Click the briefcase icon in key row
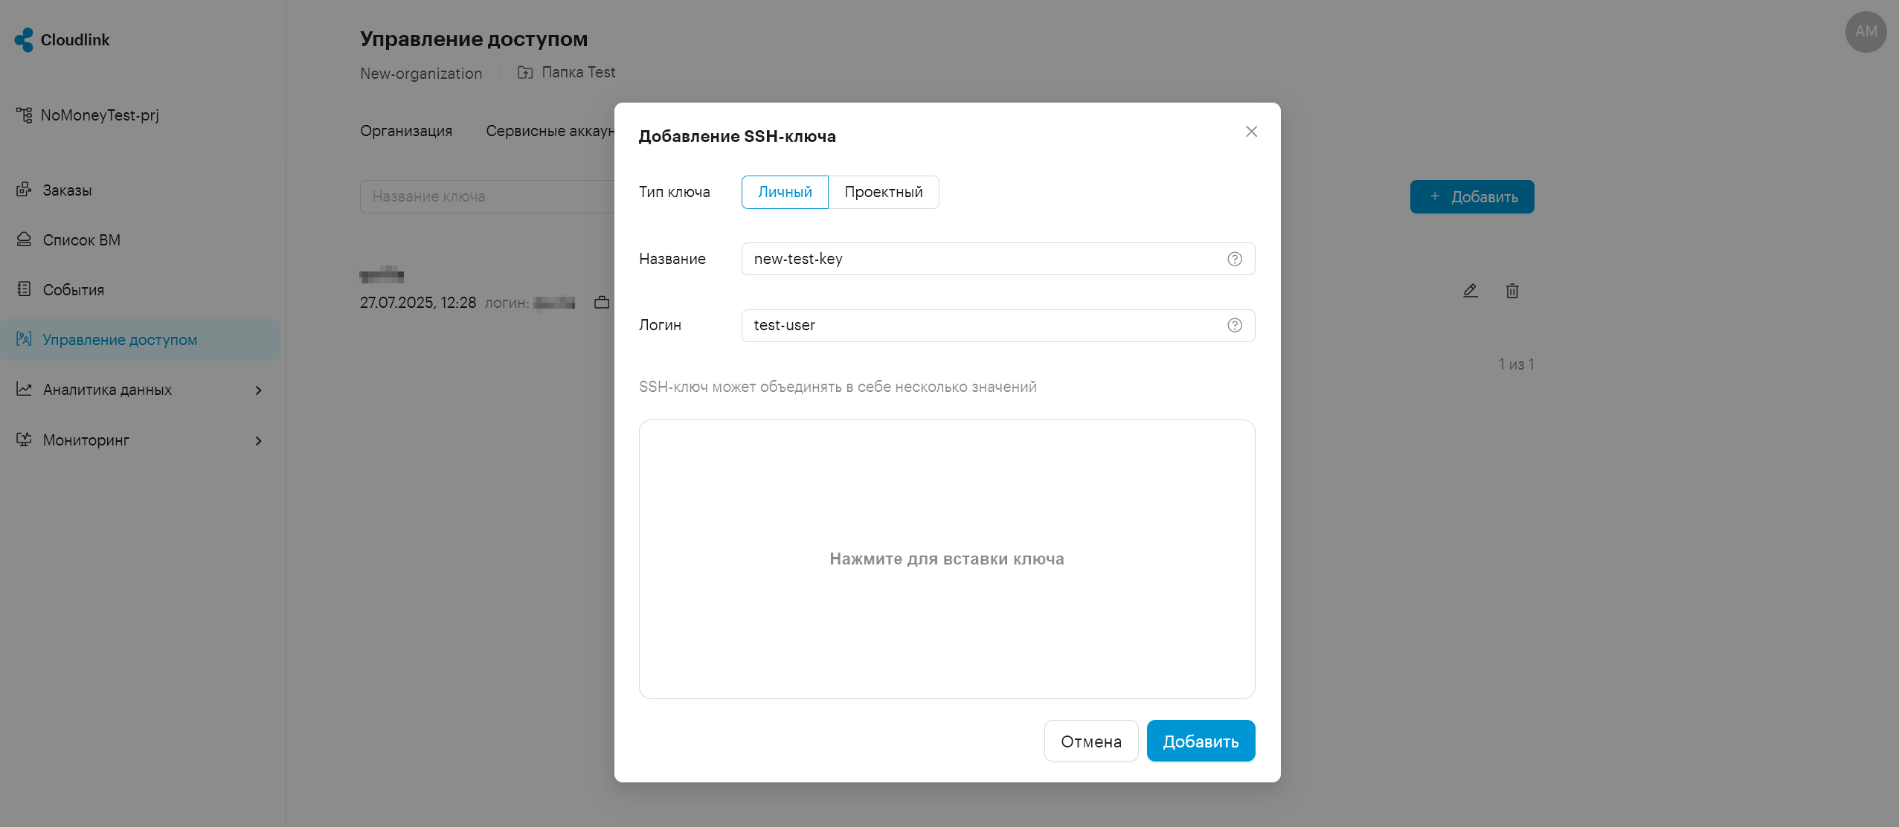1899x827 pixels. (x=602, y=303)
